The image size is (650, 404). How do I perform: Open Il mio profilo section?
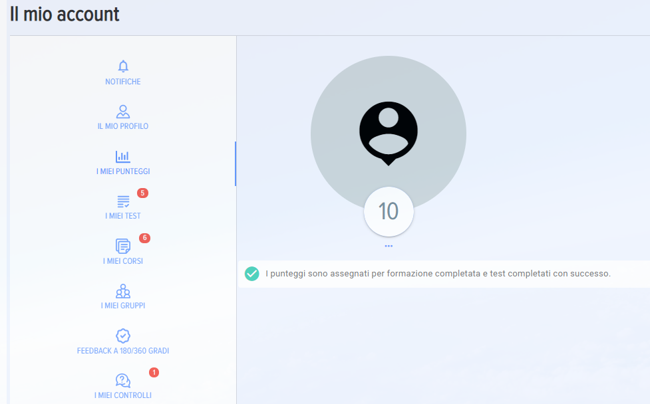(x=123, y=126)
